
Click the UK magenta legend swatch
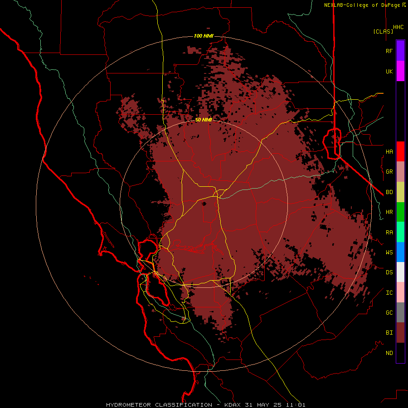pyautogui.click(x=400, y=71)
